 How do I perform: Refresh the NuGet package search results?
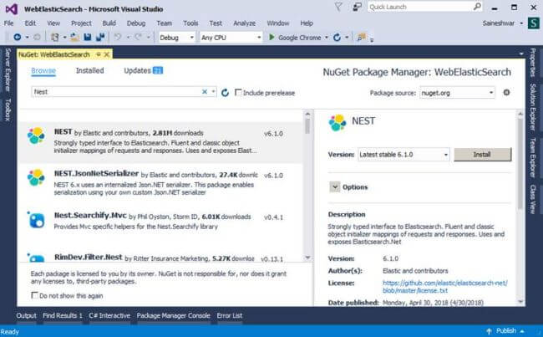coord(225,93)
